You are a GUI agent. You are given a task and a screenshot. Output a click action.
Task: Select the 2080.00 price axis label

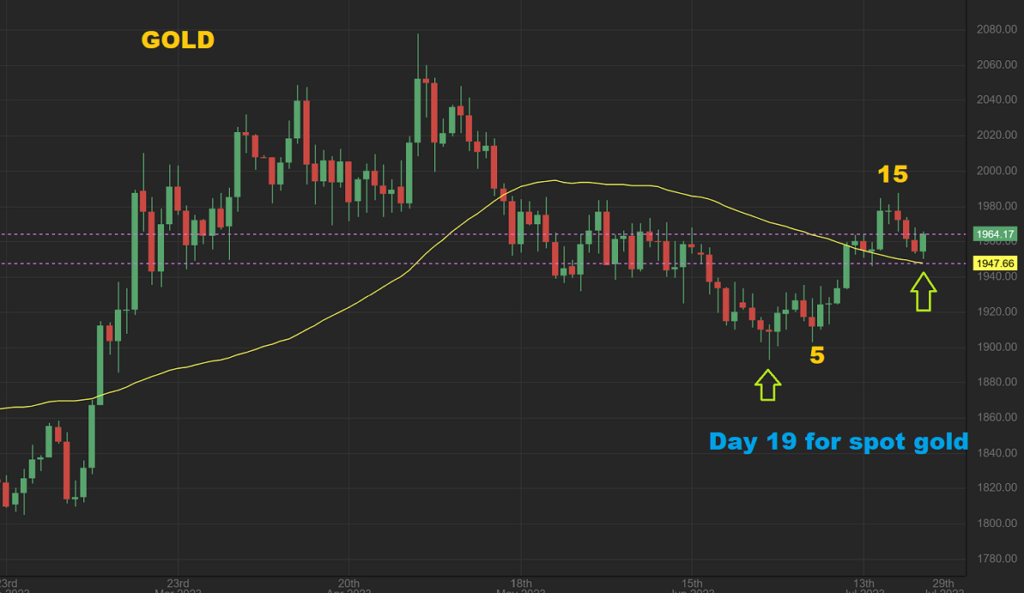[997, 29]
